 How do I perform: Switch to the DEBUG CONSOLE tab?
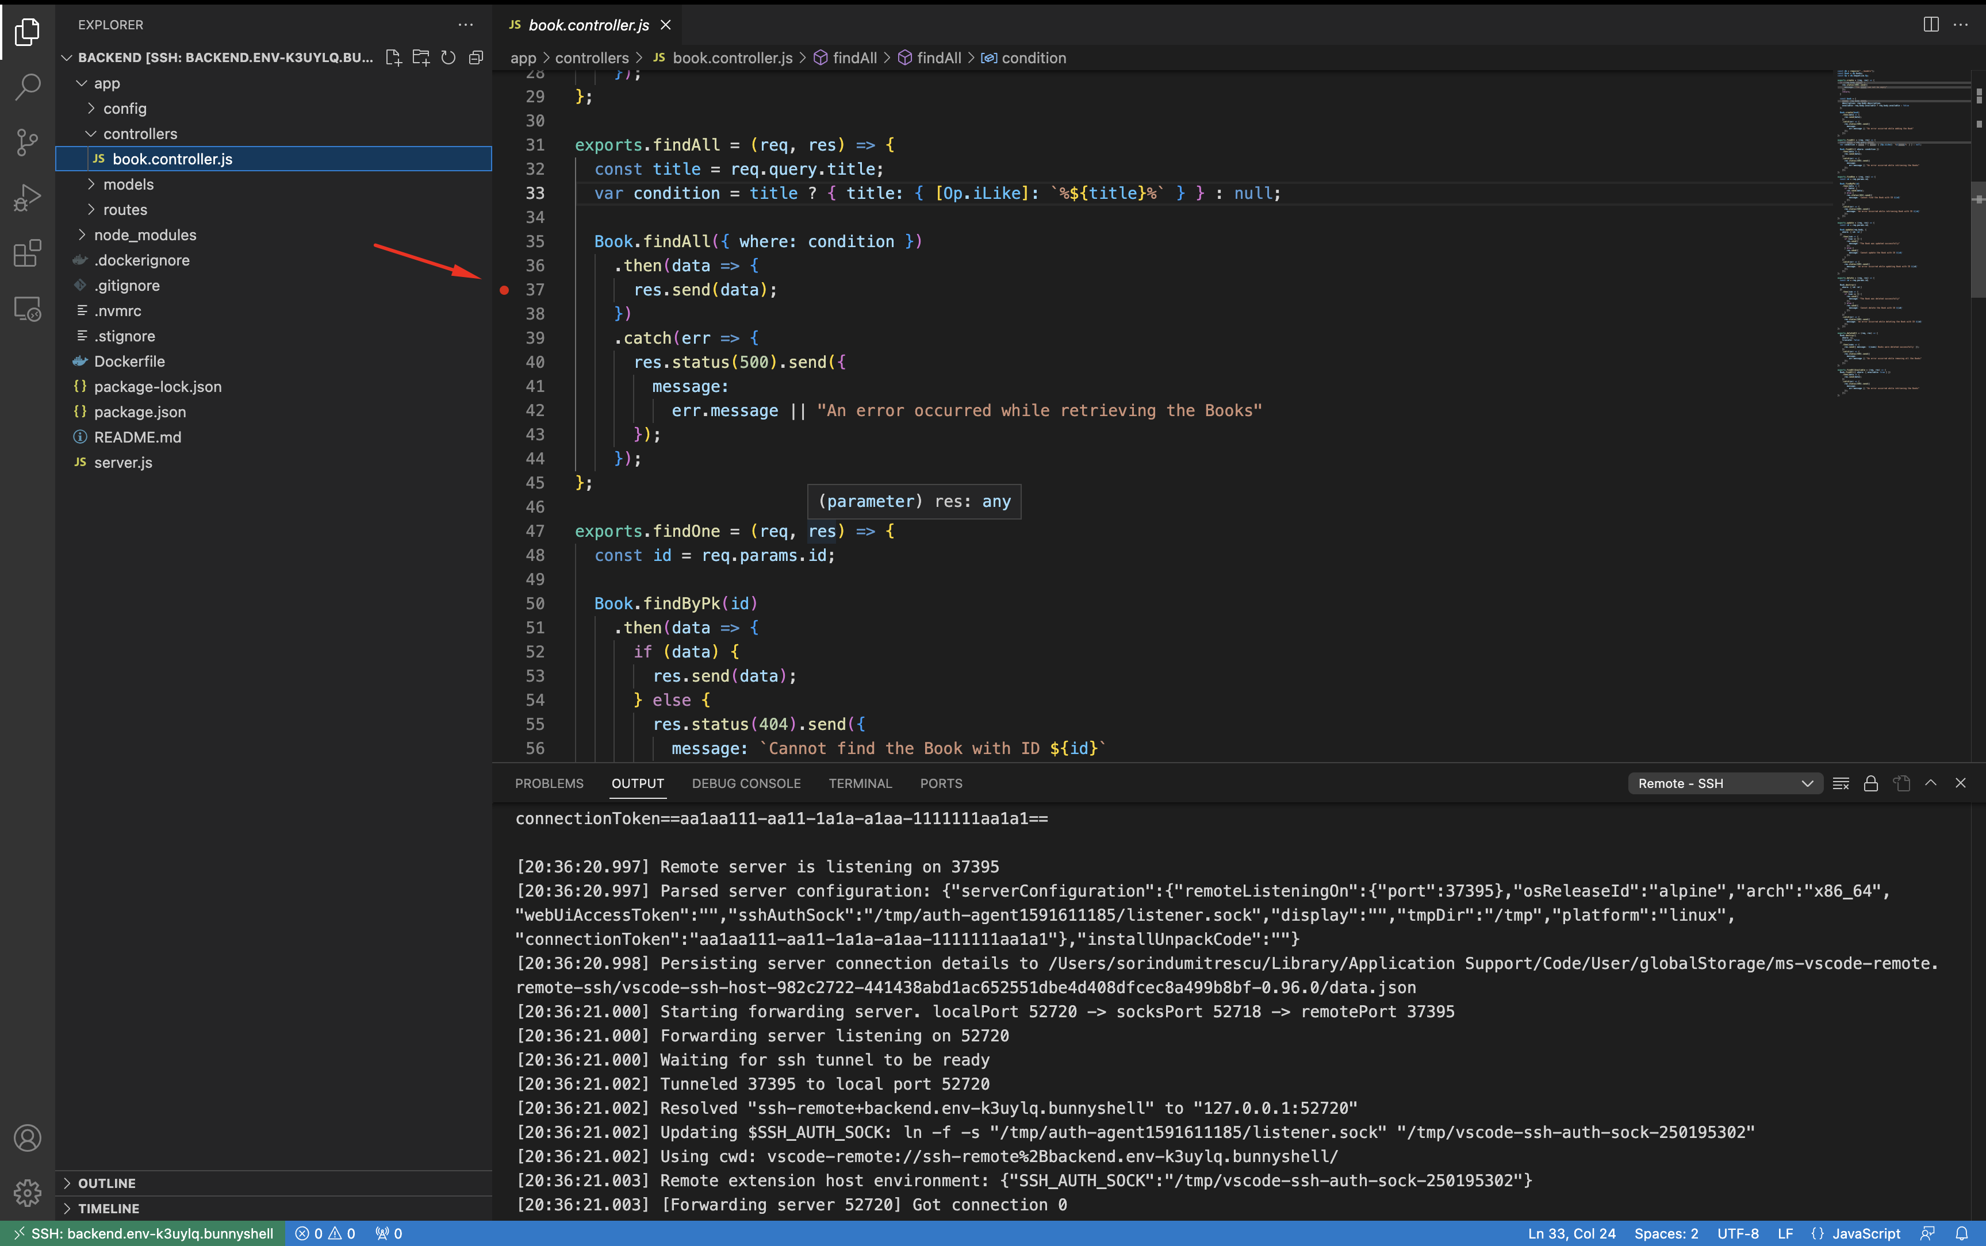[x=746, y=784]
